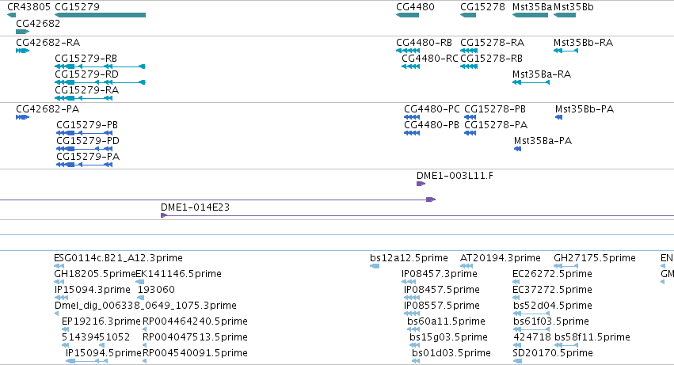Click the Mst35Ba-RA transcript label
Viewport: 674px width, 365px height.
point(542,74)
